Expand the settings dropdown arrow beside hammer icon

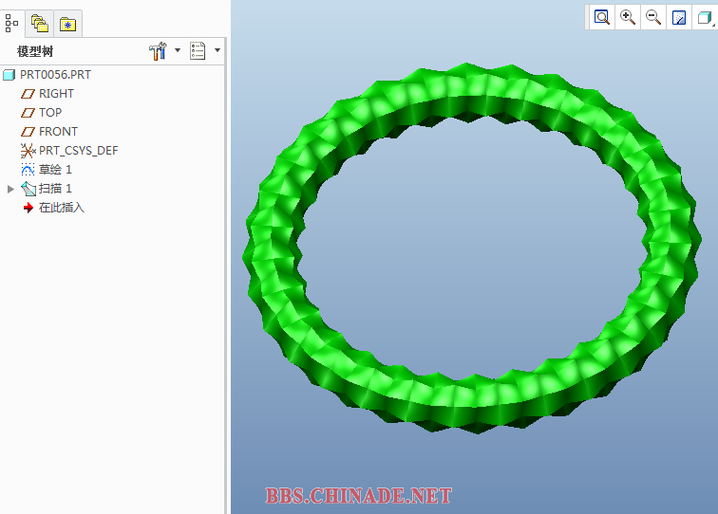(x=178, y=50)
